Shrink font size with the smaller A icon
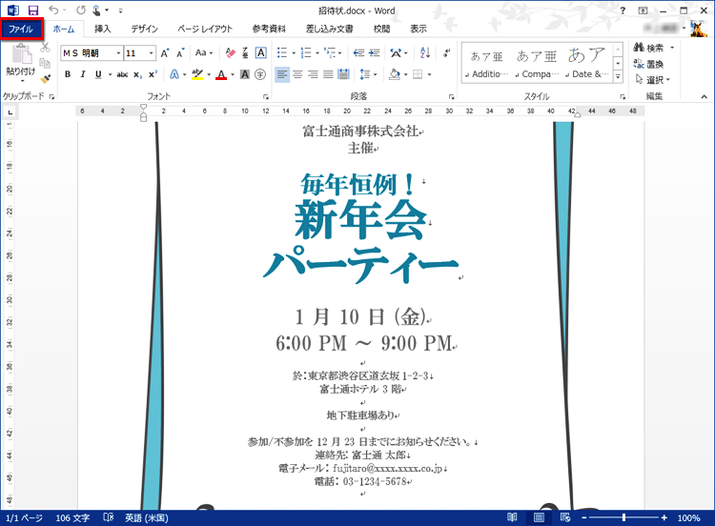The width and height of the screenshot is (715, 526). (x=180, y=53)
